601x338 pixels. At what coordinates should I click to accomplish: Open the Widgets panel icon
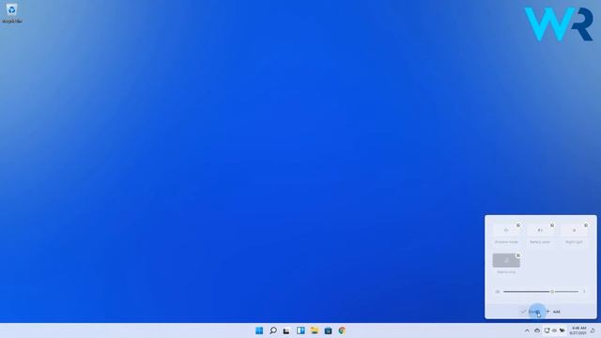(x=300, y=330)
